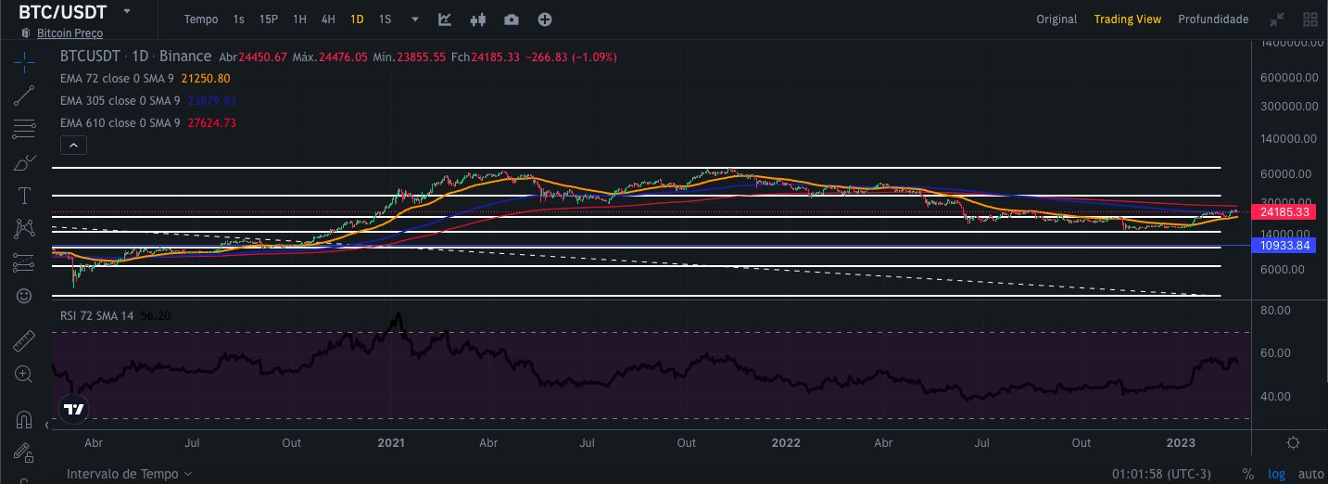Click the TradingView logo

[x=74, y=409]
